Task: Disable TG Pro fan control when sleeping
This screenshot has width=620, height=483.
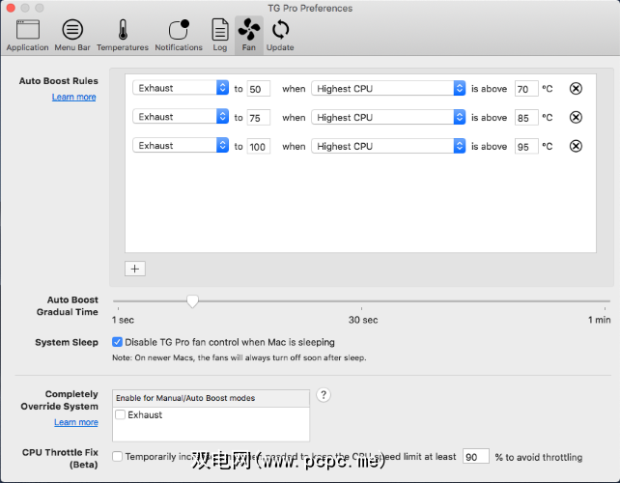Action: (x=118, y=342)
